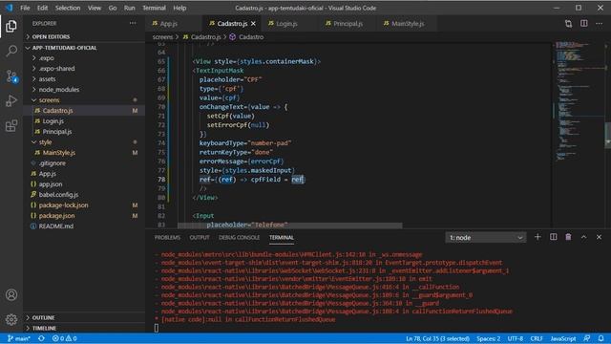
Task: Open editor more actions ellipsis
Action: (599, 24)
